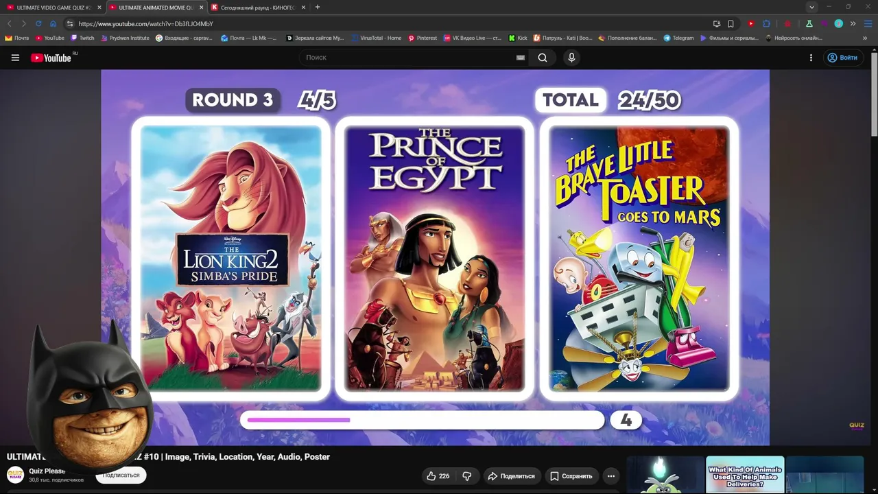The image size is (878, 494).
Task: Open the Почта bookmark
Action: point(17,38)
